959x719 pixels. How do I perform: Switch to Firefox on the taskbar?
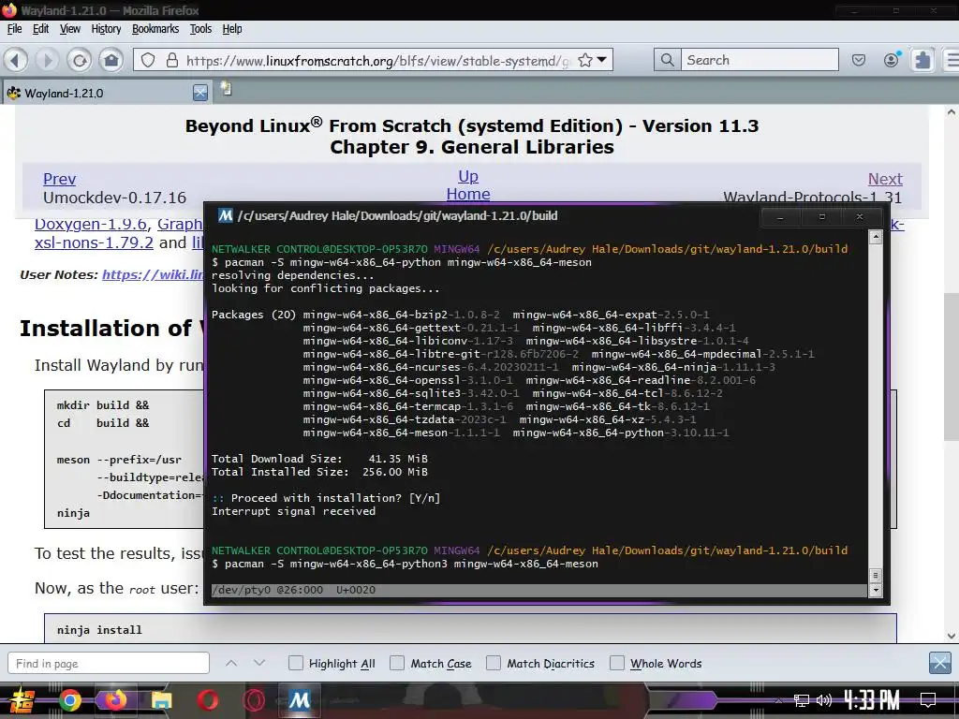pos(115,700)
